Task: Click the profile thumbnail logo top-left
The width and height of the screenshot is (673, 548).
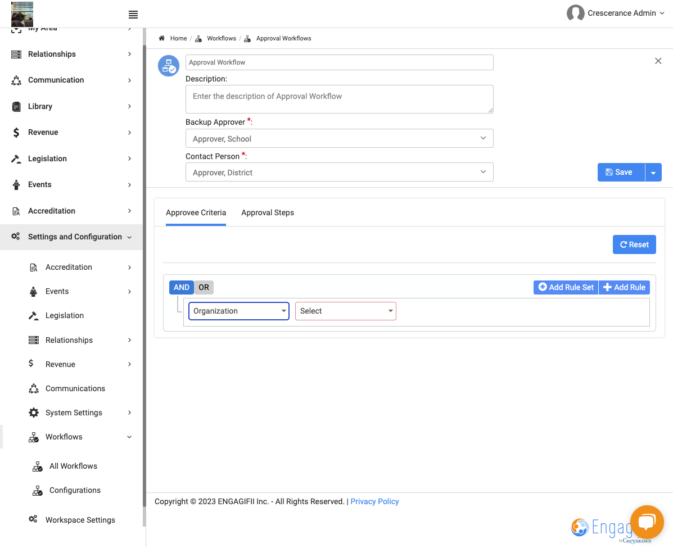Action: click(22, 14)
